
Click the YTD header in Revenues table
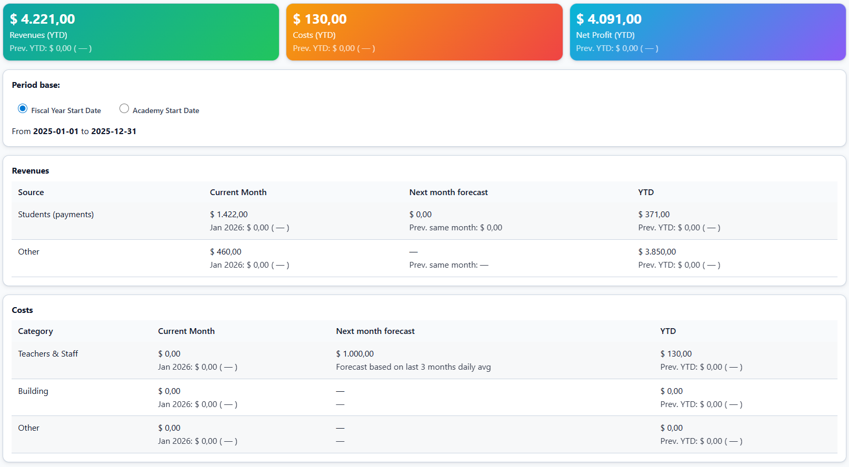click(646, 192)
